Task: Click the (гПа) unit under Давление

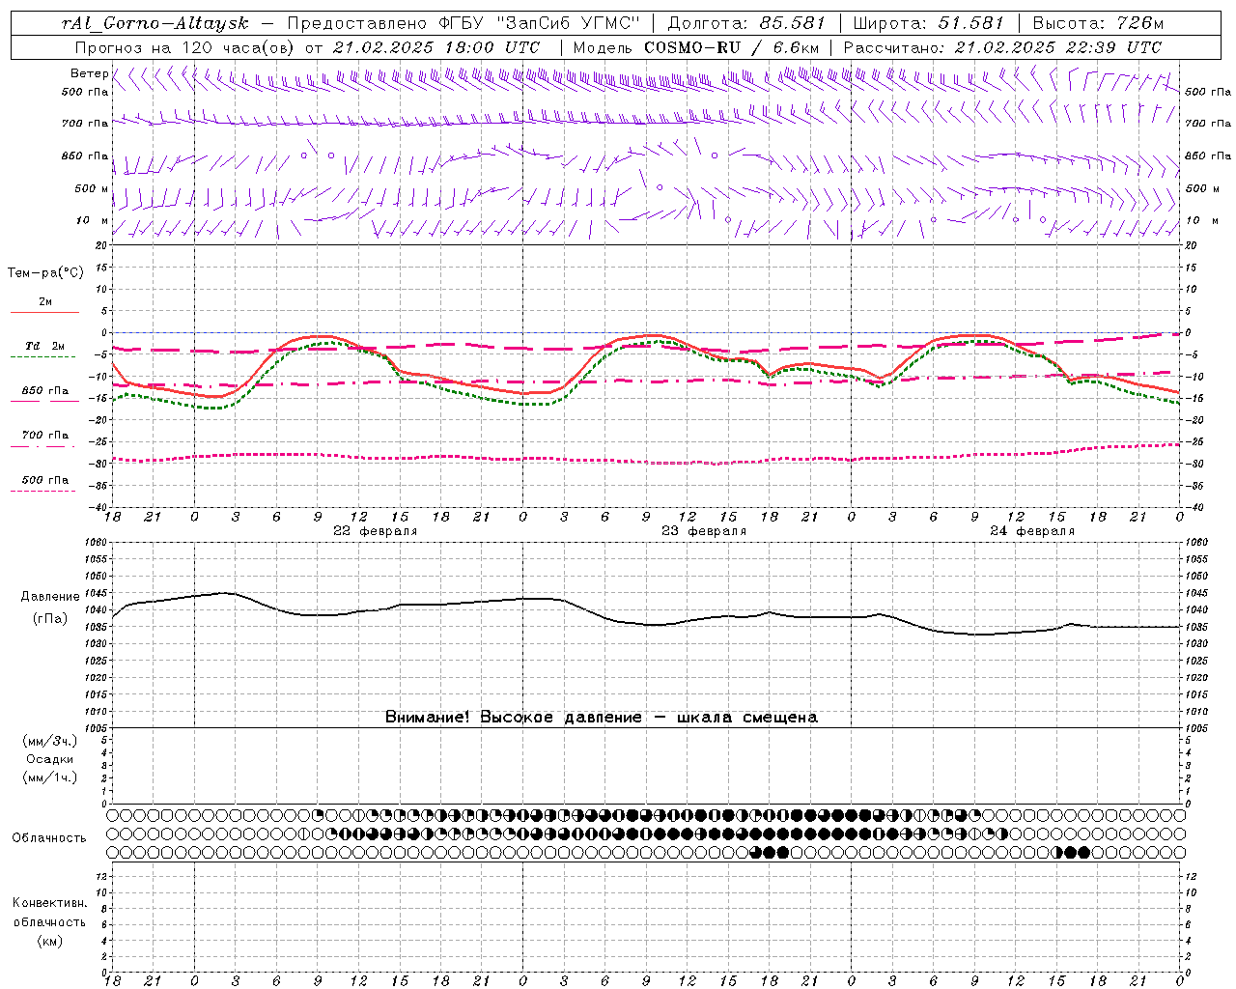Action: pyautogui.click(x=49, y=618)
